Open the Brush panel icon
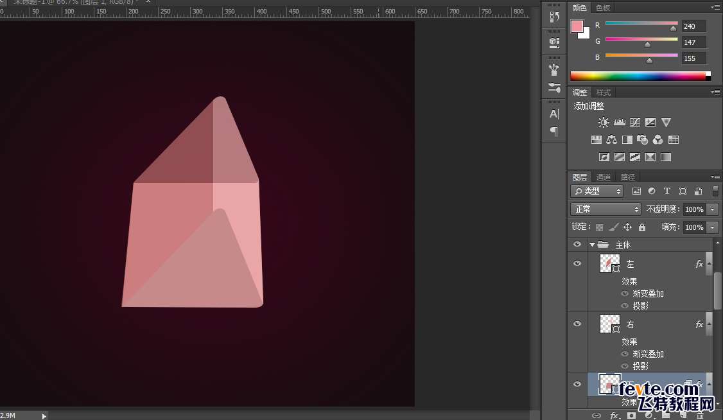Viewport: 723px width, 420px height. click(554, 87)
